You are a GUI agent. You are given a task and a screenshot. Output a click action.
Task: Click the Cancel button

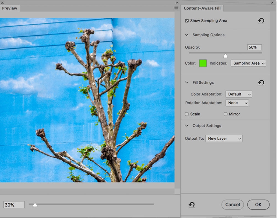click(232, 205)
